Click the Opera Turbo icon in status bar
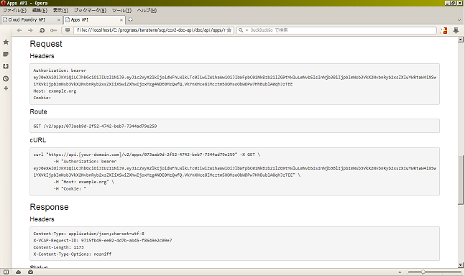The height and width of the screenshot is (276, 465). [31, 272]
